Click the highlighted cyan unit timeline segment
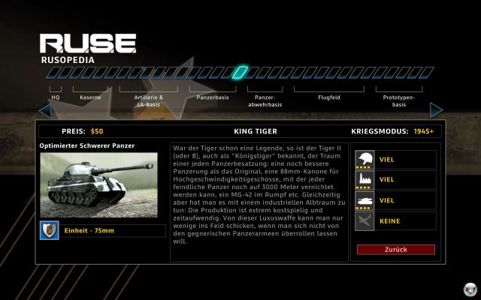481x300 pixels. 240,73
